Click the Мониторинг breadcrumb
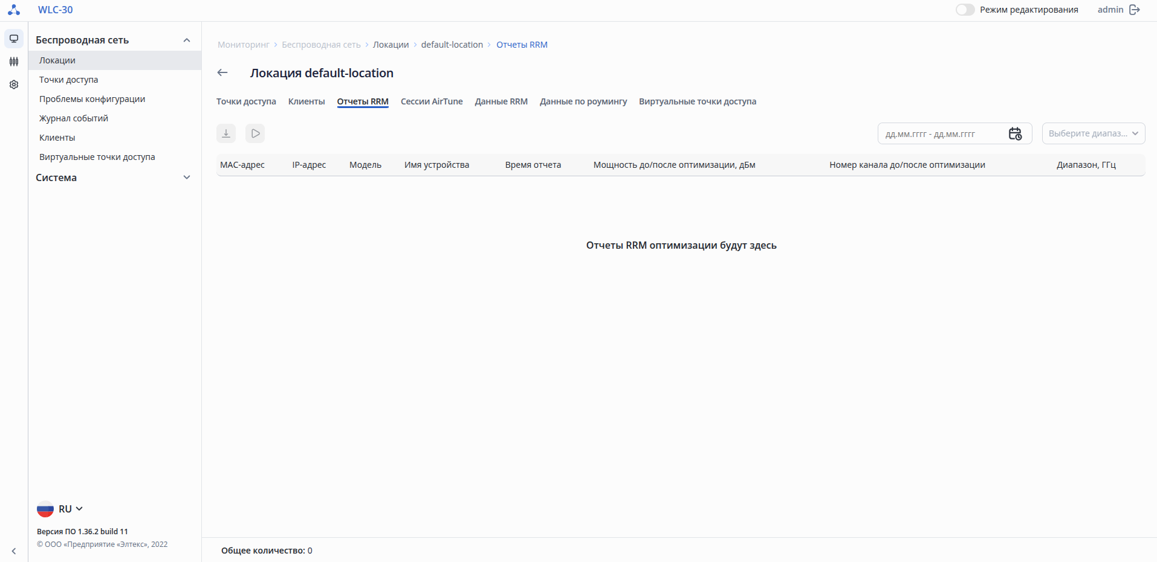Viewport: 1157px width, 562px height. pos(244,45)
